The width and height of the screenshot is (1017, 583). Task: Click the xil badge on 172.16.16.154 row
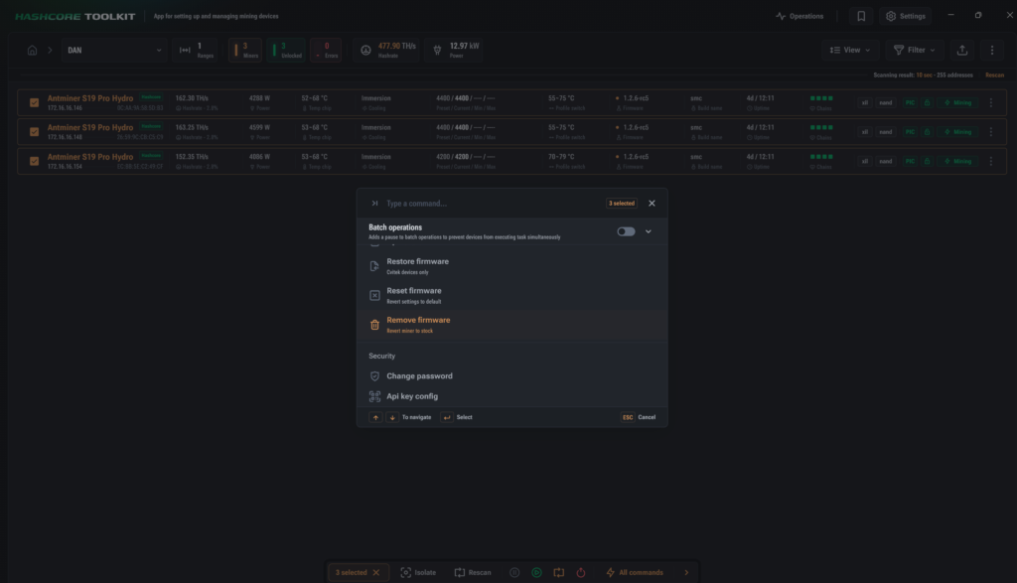click(x=865, y=161)
